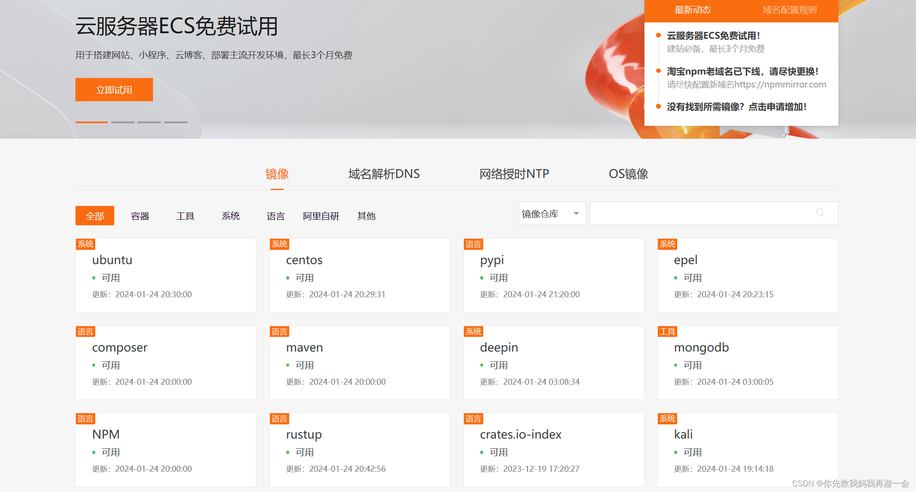The width and height of the screenshot is (916, 492).
Task: Click epel update time 2024-01-24 20:23:15
Action: tap(735, 294)
